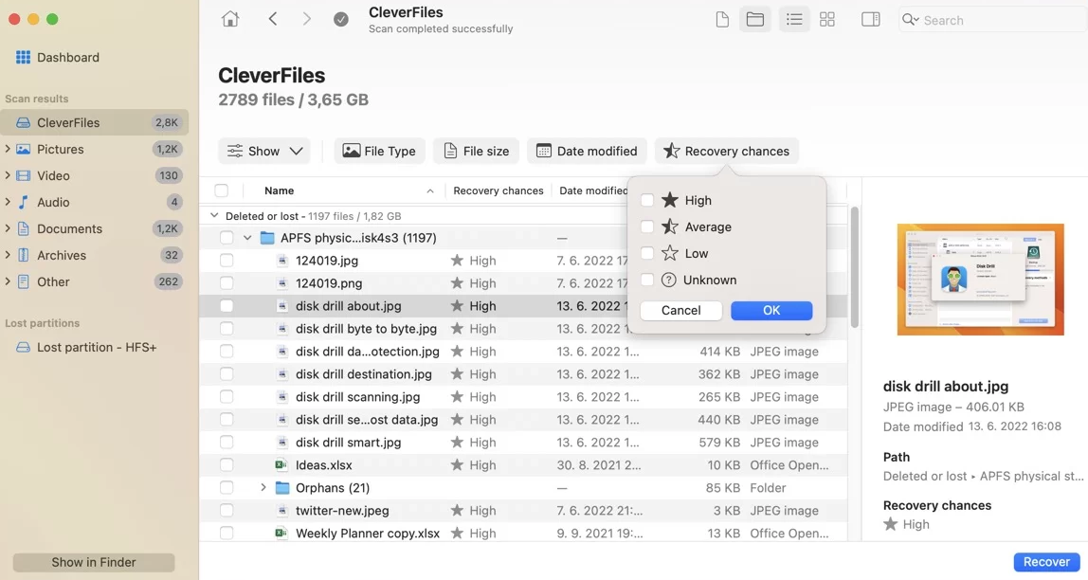
Task: Switch to folder view icon
Action: tap(755, 20)
